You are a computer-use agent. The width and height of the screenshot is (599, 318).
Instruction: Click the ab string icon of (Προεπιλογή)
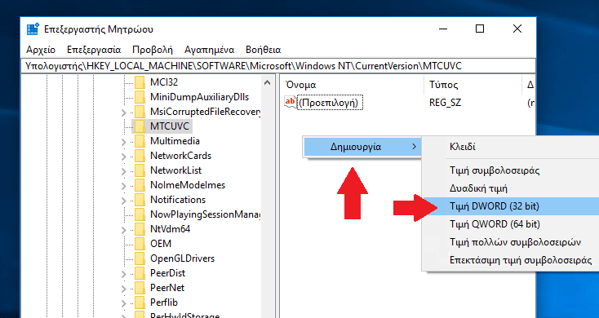tap(291, 102)
